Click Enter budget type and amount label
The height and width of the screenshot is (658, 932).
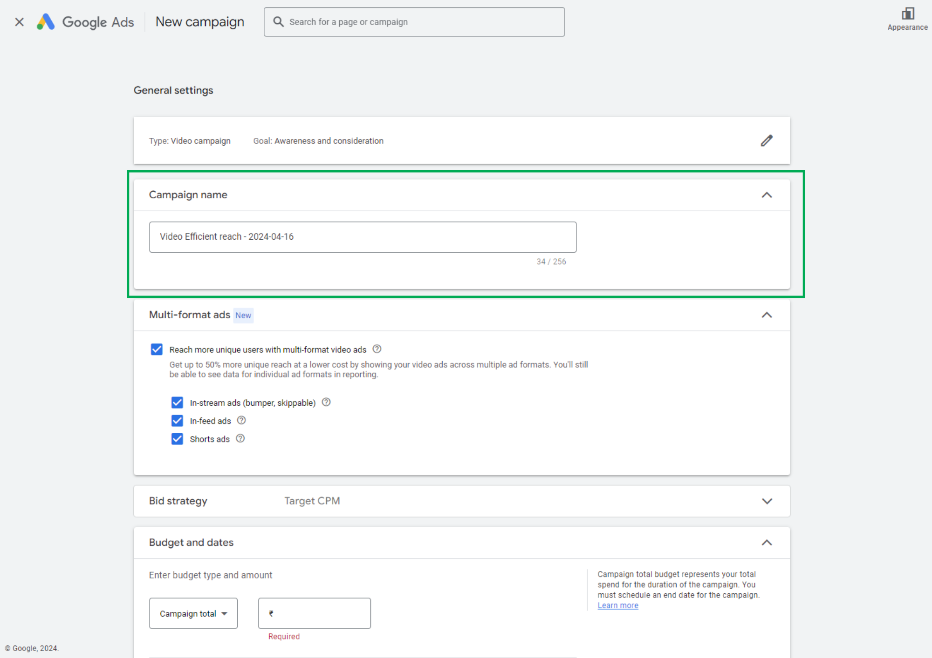tap(211, 575)
